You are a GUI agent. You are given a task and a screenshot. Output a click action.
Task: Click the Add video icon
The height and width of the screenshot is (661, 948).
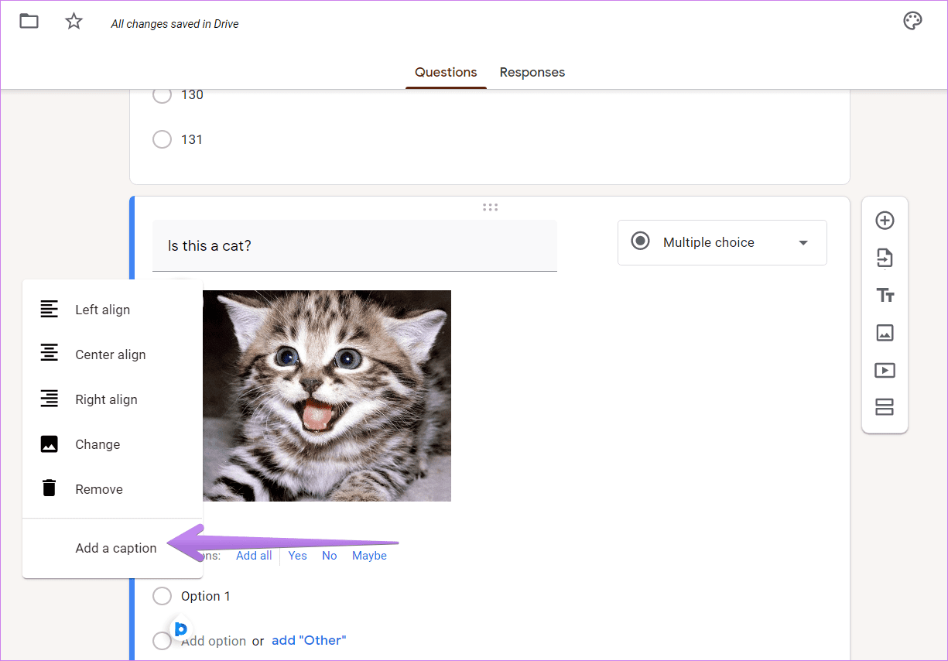[885, 370]
